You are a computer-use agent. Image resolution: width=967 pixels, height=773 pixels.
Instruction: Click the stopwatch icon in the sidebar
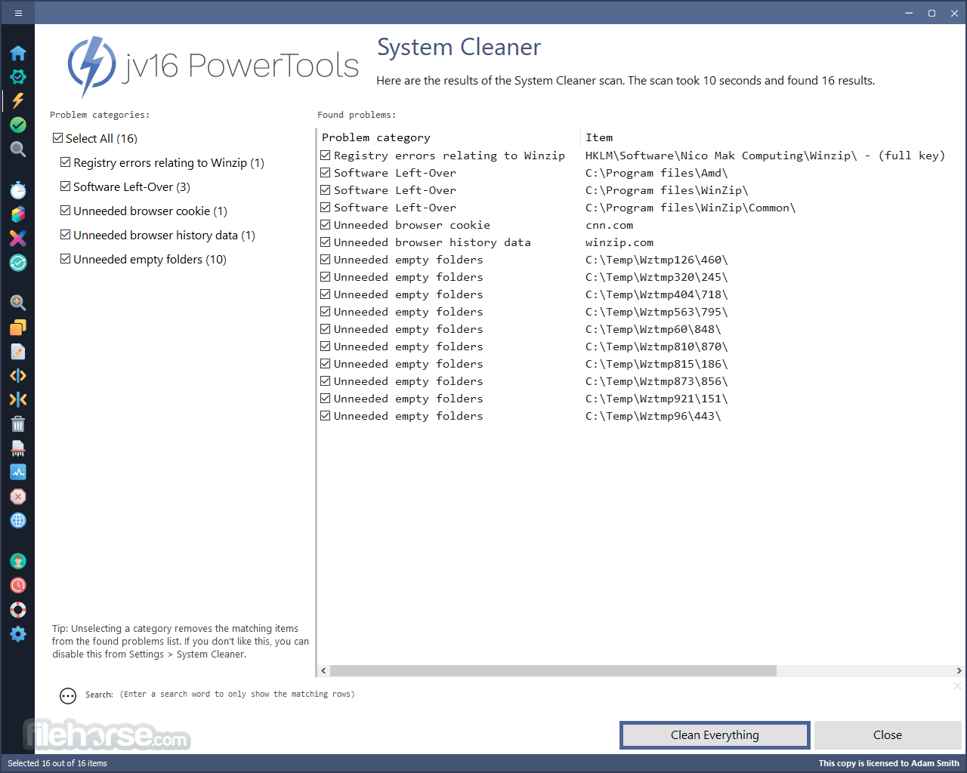click(x=18, y=190)
